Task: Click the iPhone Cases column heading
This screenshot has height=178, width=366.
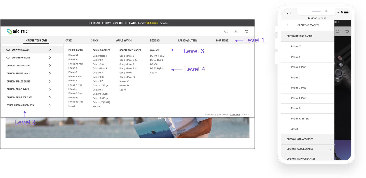Action: pos(75,50)
